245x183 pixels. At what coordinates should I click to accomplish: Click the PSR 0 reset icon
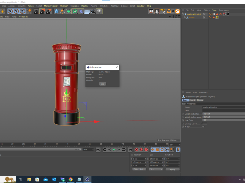tap(163, 11)
